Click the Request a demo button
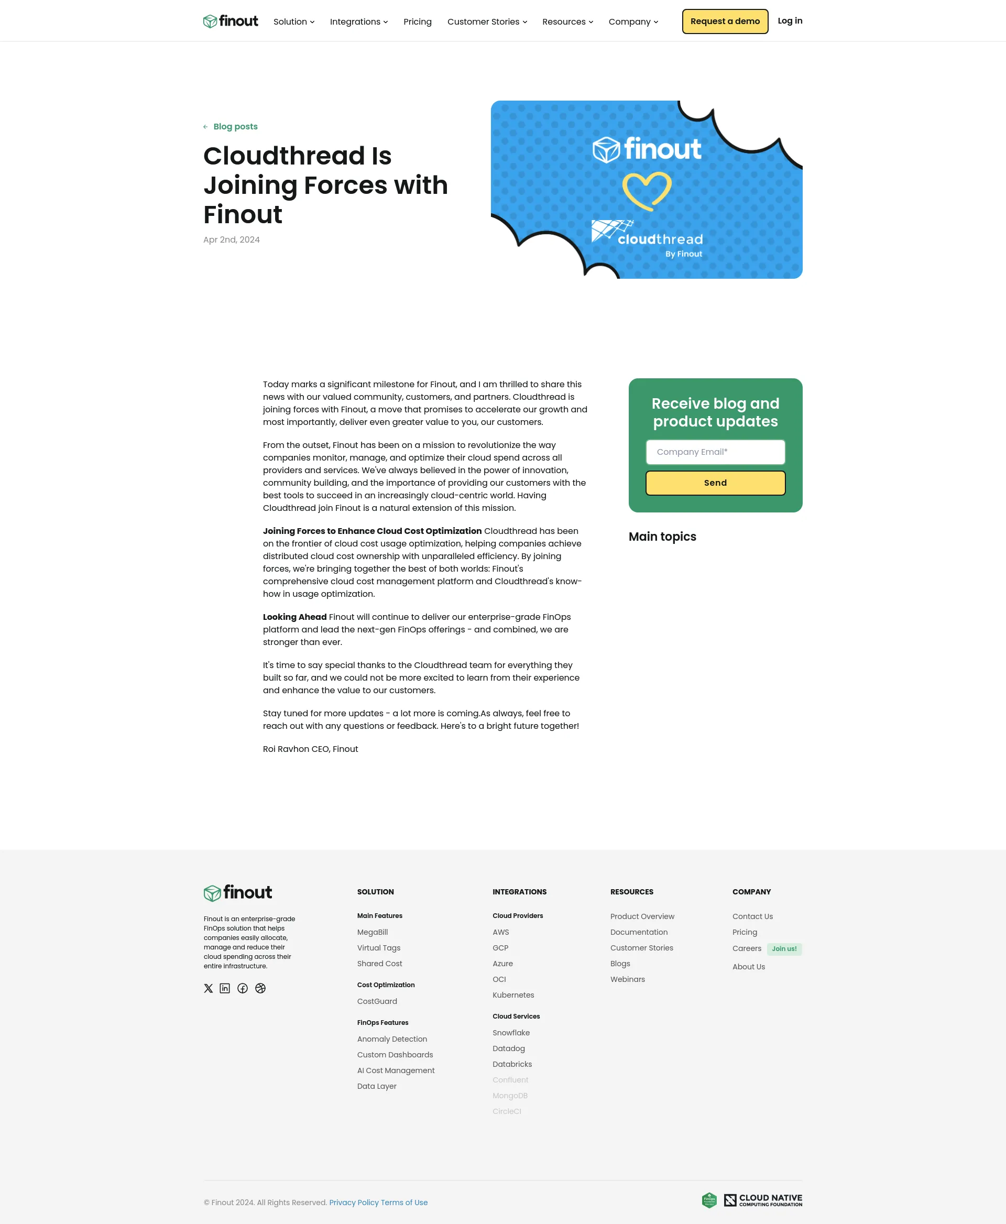This screenshot has height=1224, width=1006. pyautogui.click(x=724, y=20)
